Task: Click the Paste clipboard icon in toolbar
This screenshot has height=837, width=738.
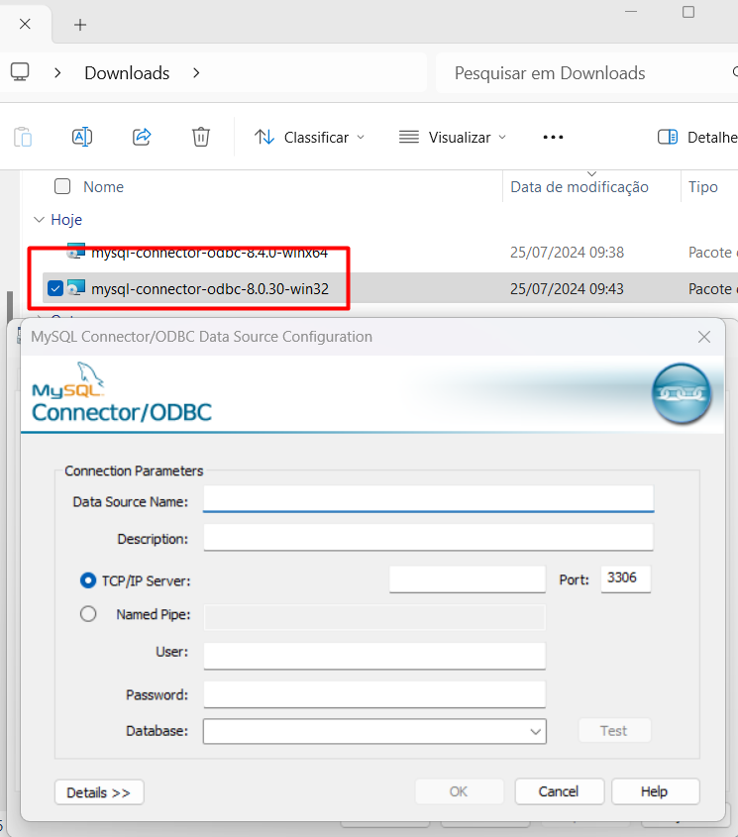Action: tap(23, 137)
